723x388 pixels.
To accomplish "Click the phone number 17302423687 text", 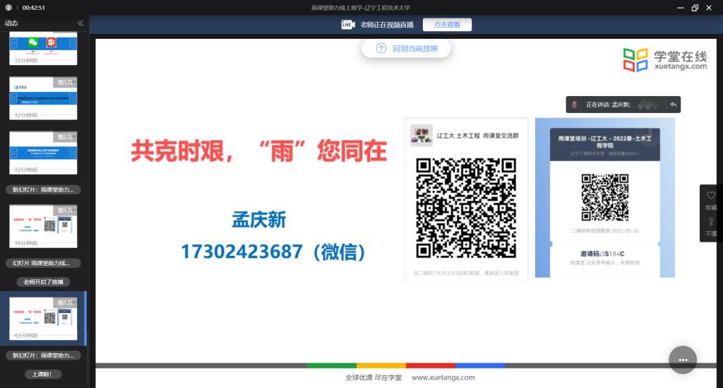I will pyautogui.click(x=241, y=252).
